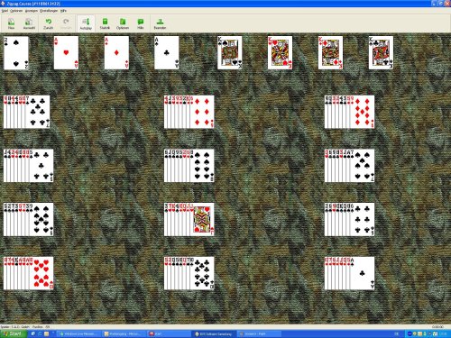Select the king of spades foundation card
This screenshot has width=451, height=338.
pos(230,53)
